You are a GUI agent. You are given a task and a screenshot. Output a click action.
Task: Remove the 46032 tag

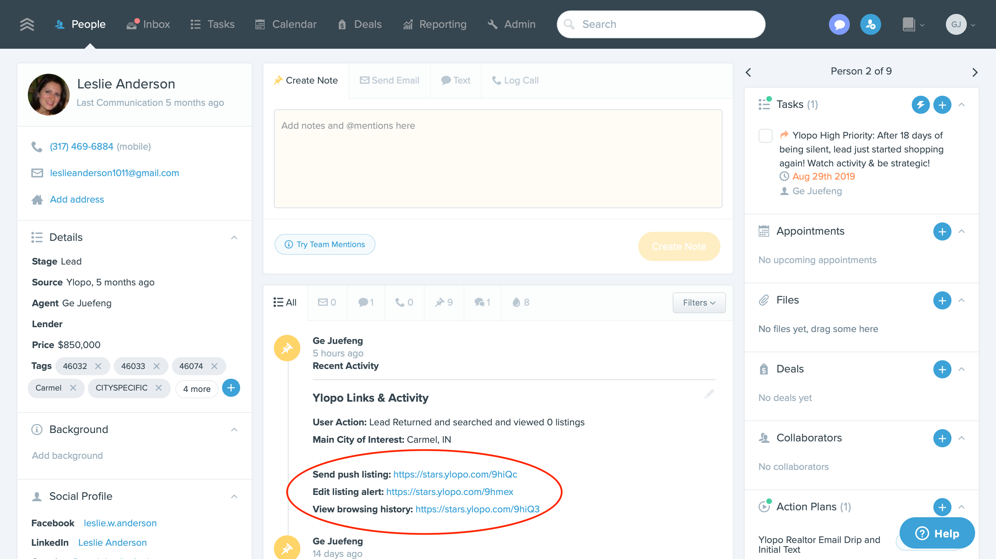98,366
